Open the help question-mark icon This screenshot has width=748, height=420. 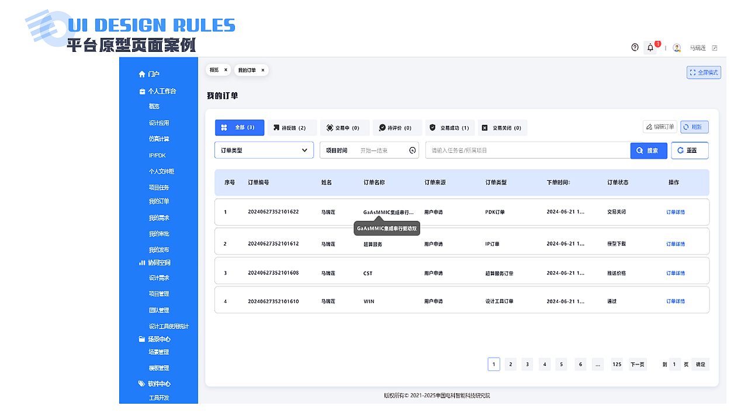[635, 48]
